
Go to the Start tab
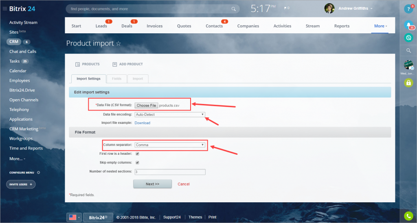[x=76, y=26]
